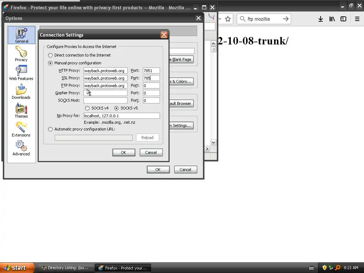Open the Web Features panel
This screenshot has width=364, height=273.
[x=21, y=73]
